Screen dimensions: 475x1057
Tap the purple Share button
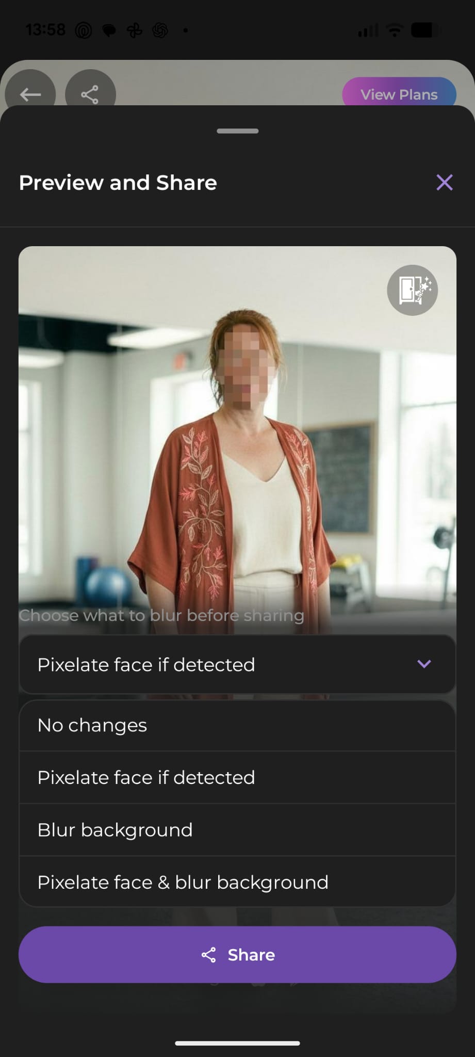pyautogui.click(x=237, y=955)
